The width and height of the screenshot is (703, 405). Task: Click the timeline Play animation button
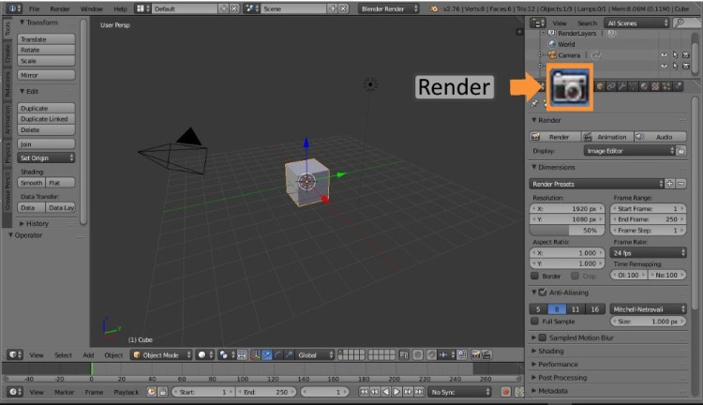[x=396, y=392]
